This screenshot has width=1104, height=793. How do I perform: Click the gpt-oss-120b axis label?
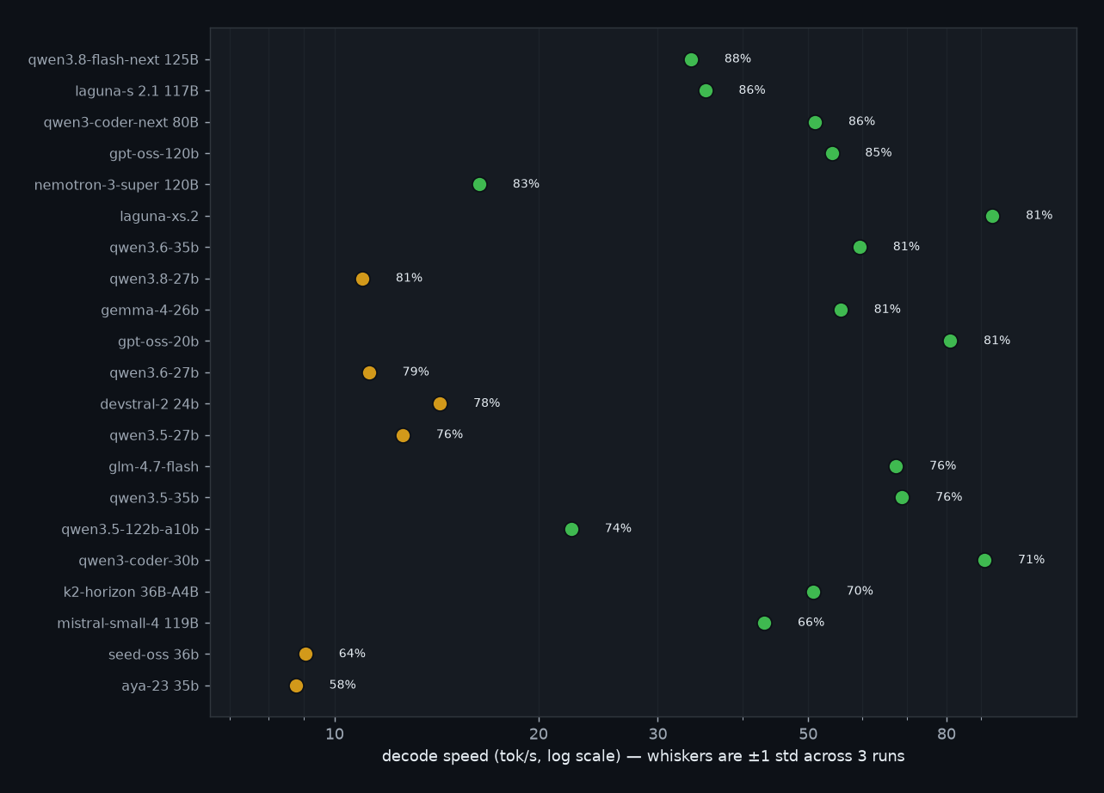(x=154, y=154)
